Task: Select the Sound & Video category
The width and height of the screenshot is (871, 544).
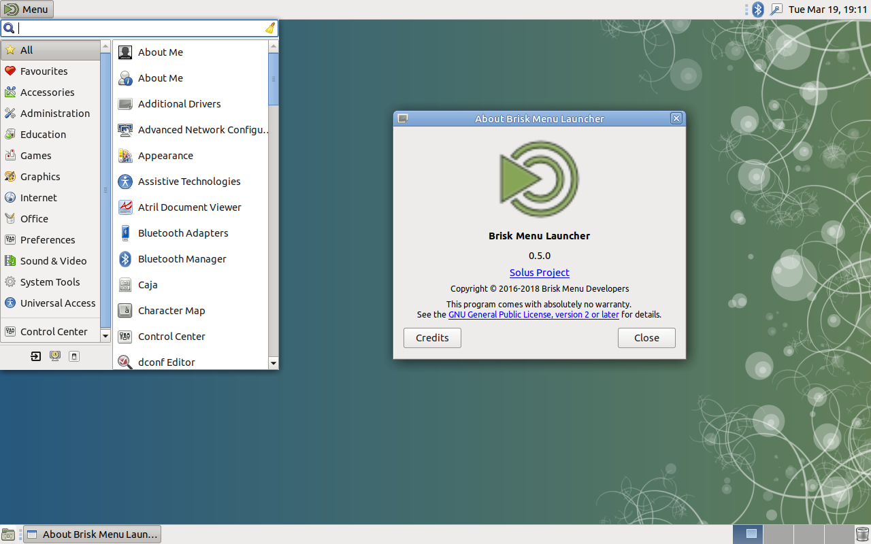Action: click(x=50, y=261)
